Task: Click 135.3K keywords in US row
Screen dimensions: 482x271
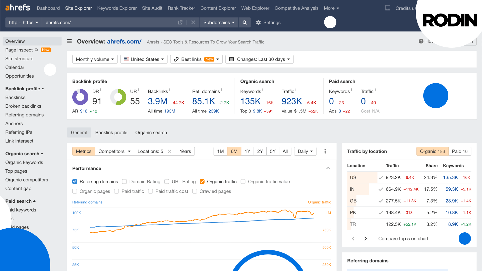Action: (450, 177)
